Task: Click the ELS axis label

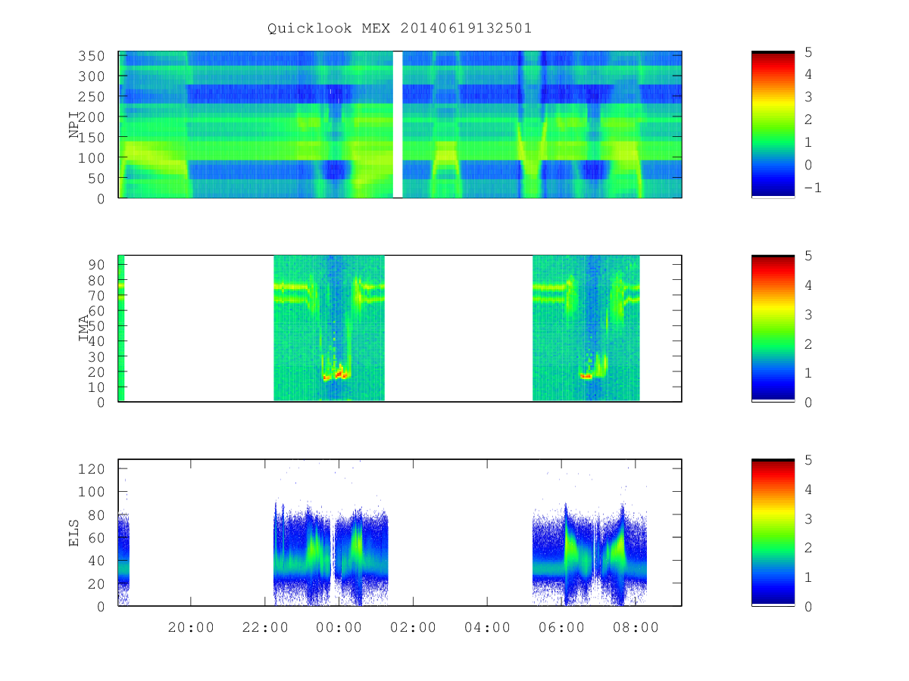Action: click(x=74, y=533)
